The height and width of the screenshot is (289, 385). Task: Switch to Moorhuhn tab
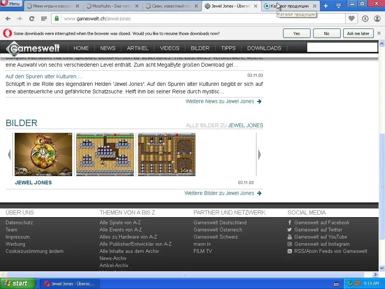(112, 6)
